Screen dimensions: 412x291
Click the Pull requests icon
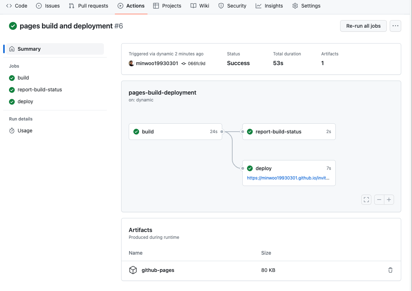tap(72, 6)
